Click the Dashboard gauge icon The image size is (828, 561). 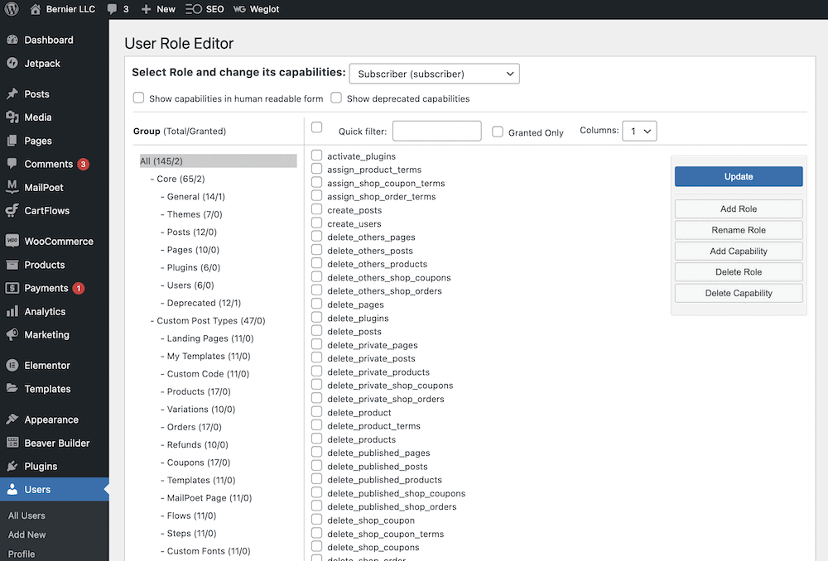pos(12,40)
